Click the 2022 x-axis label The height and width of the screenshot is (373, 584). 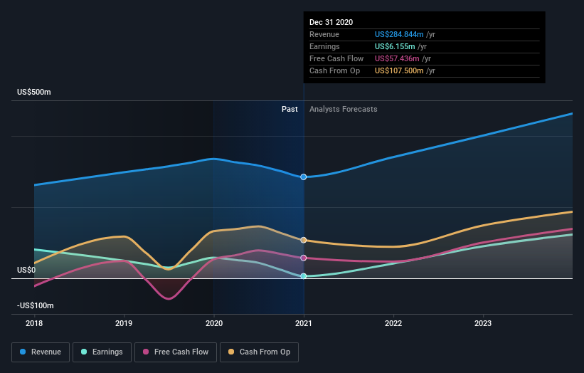point(393,323)
